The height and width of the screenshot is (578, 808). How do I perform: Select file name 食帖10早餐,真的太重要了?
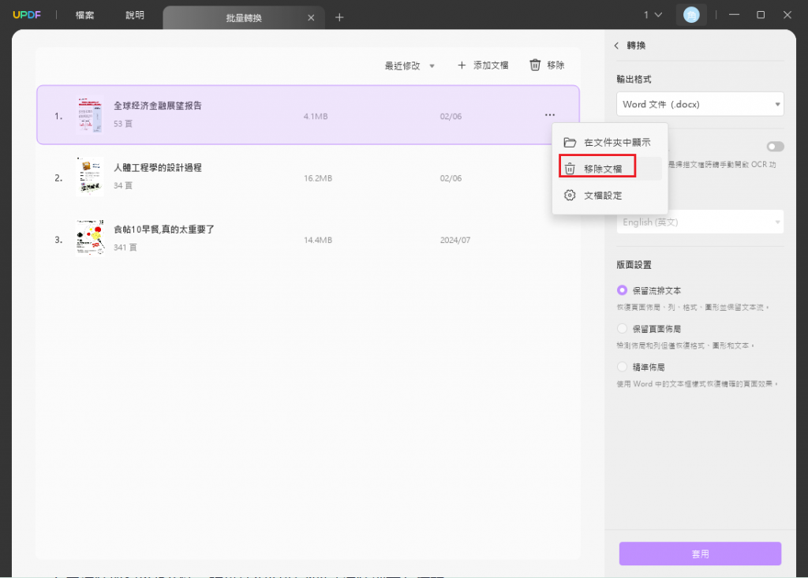coord(164,229)
